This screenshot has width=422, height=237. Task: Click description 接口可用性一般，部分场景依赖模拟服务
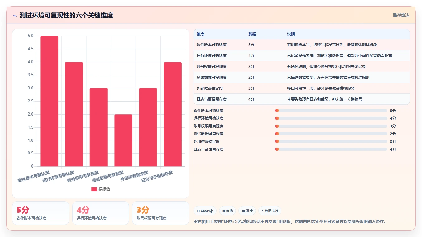pyautogui.click(x=321, y=88)
